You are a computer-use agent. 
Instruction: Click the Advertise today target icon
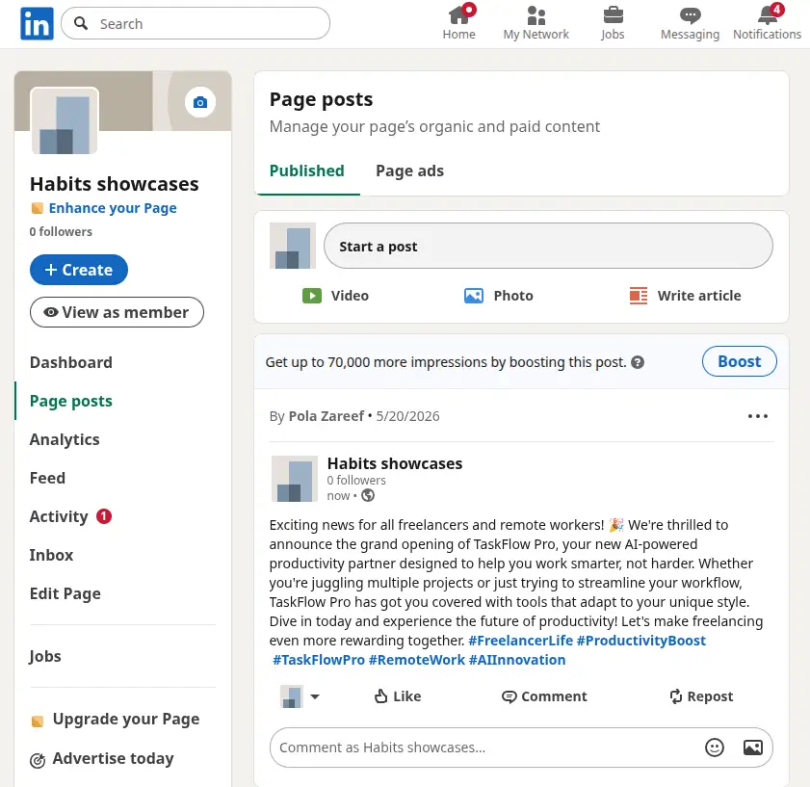click(x=38, y=760)
